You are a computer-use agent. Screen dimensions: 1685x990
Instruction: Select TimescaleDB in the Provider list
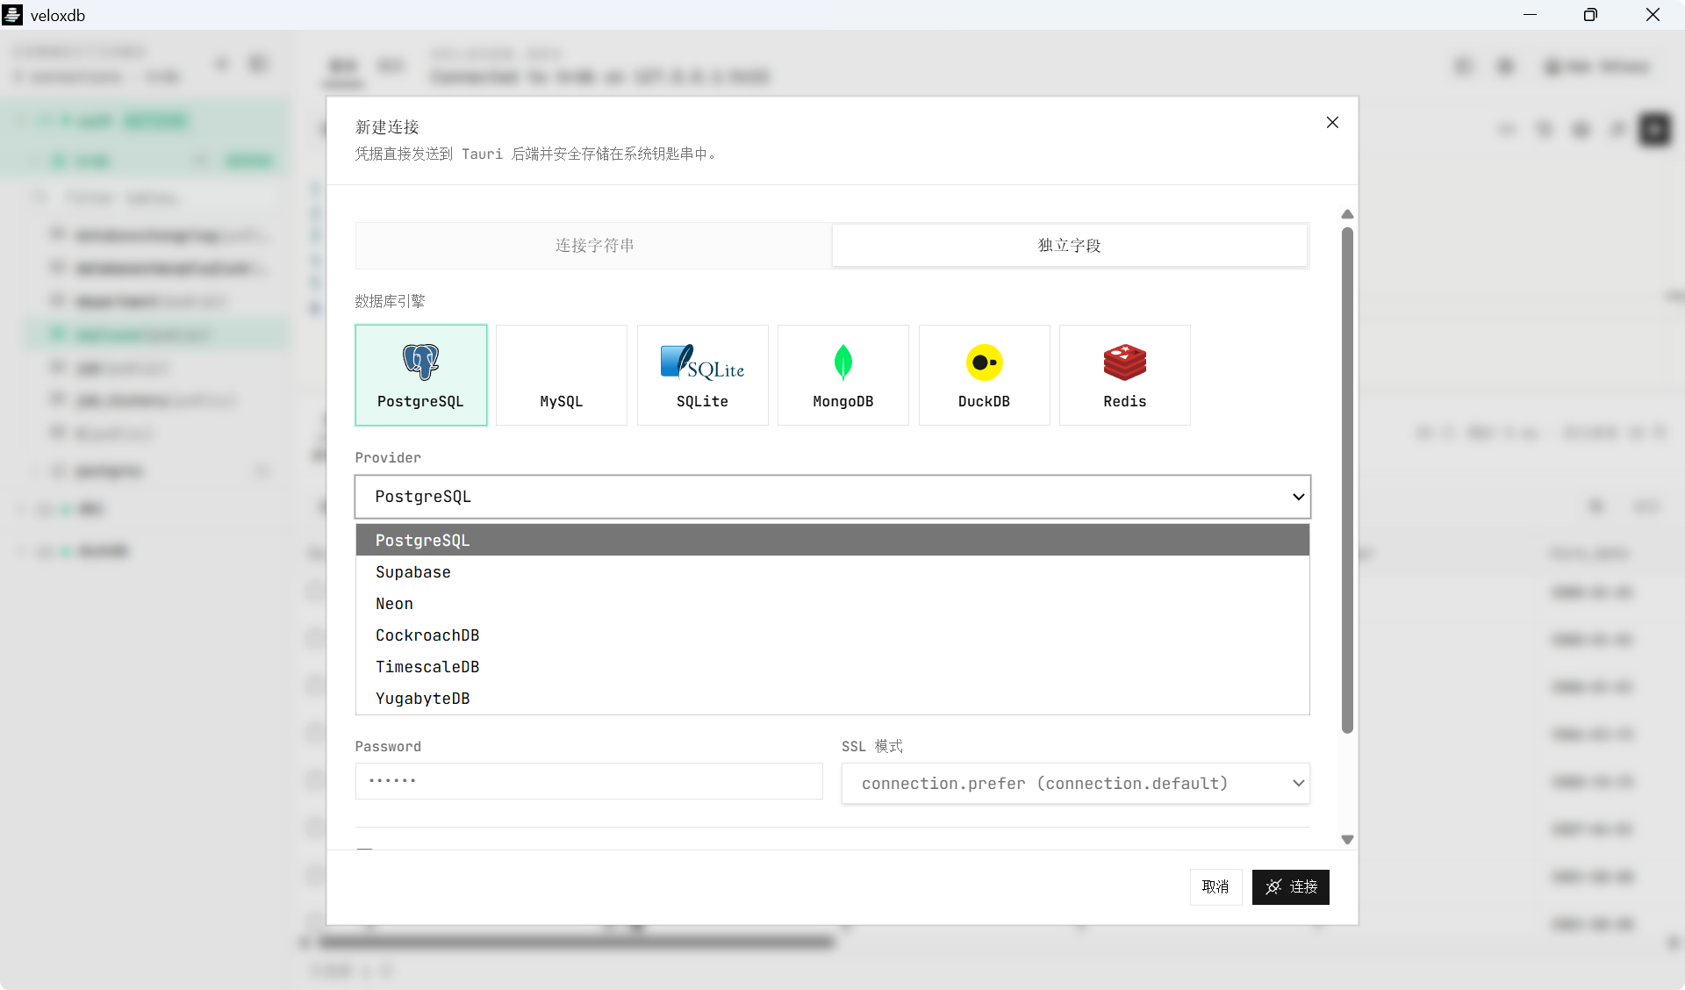tap(833, 667)
